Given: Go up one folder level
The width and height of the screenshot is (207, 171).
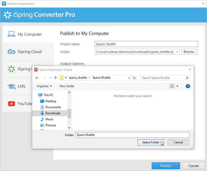Looking at the screenshot, I should point(56,78).
